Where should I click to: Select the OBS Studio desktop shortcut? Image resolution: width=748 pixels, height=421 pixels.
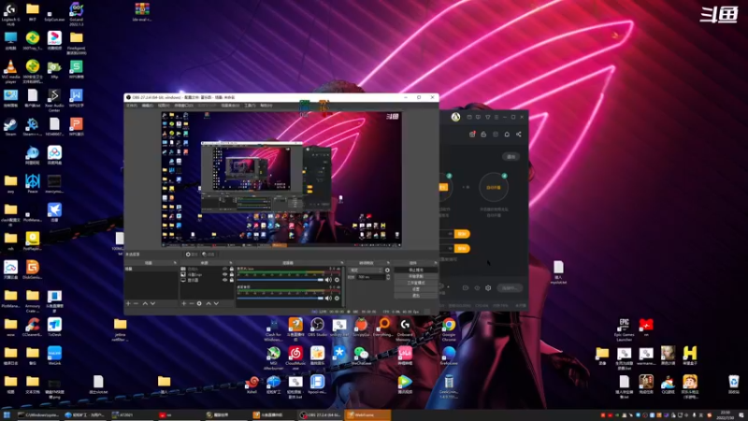[317, 328]
